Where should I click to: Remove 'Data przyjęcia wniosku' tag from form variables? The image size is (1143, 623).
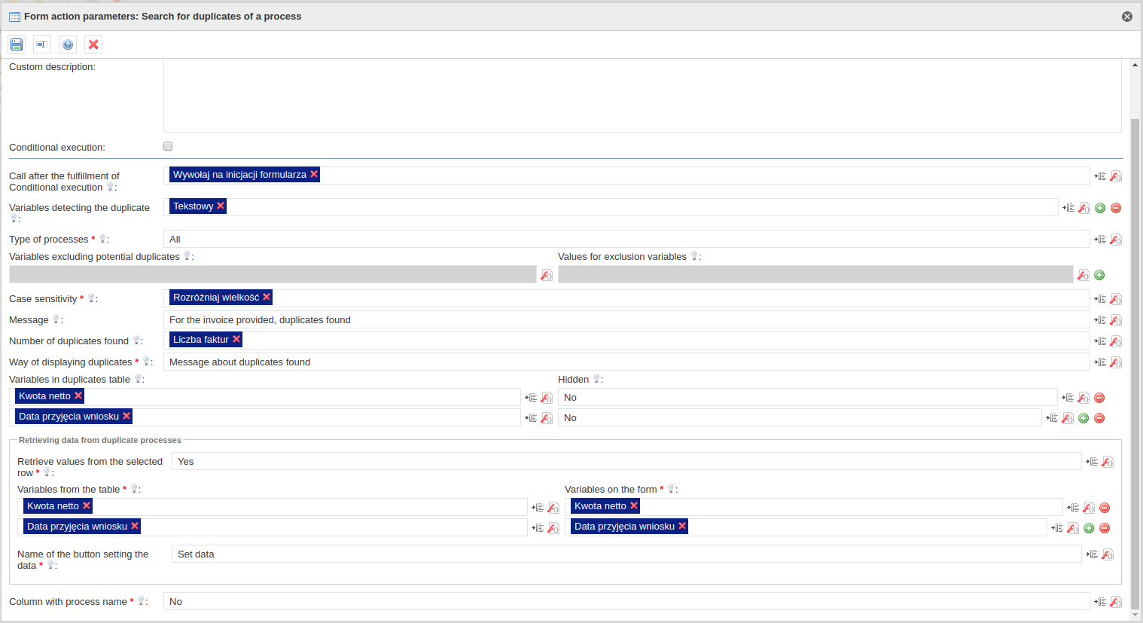(x=682, y=526)
